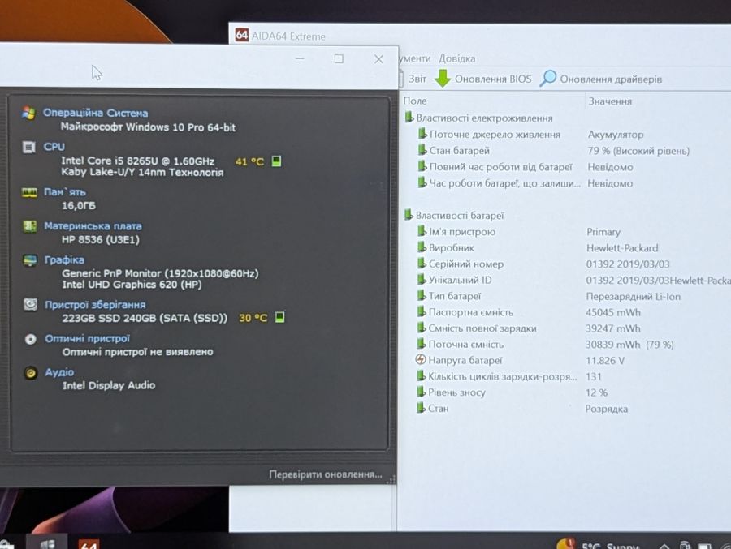The image size is (731, 549).
Task: Click the green Оновлення BIOS arrow icon
Action: pos(443,78)
